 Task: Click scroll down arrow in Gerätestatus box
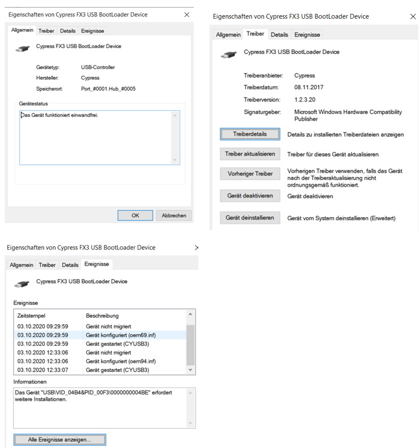174,159
